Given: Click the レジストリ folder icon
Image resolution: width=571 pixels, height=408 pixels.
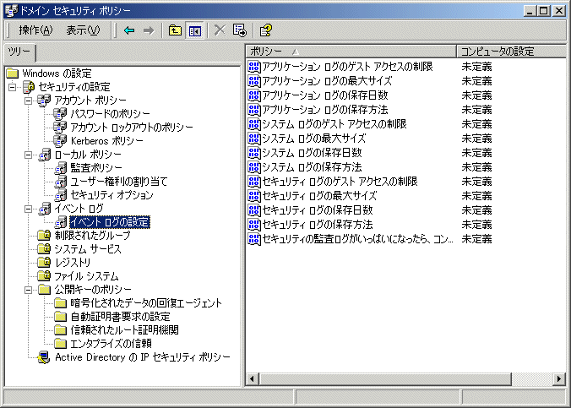Looking at the screenshot, I should [44, 263].
